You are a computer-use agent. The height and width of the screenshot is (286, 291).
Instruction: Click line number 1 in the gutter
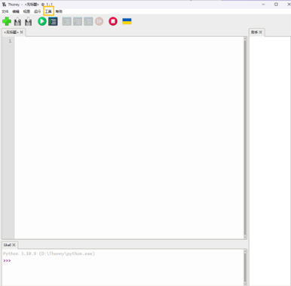point(10,41)
